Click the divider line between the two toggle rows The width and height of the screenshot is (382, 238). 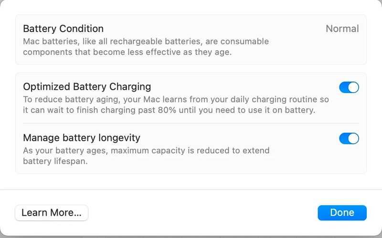point(191,124)
